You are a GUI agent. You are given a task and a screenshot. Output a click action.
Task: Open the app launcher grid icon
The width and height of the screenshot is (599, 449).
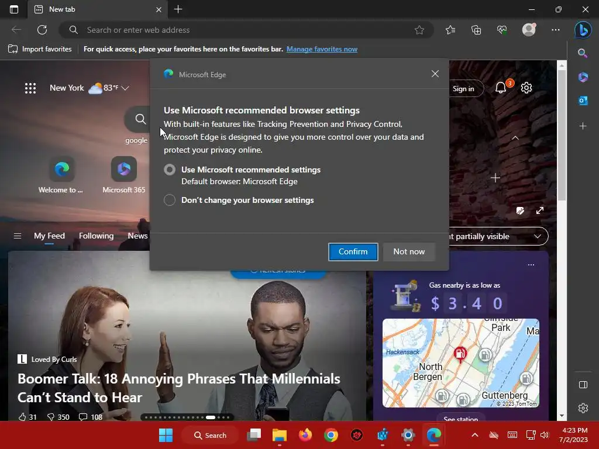30,88
